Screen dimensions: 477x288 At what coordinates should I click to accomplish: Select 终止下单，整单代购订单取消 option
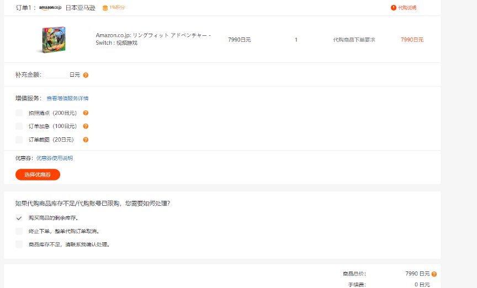pos(19,231)
